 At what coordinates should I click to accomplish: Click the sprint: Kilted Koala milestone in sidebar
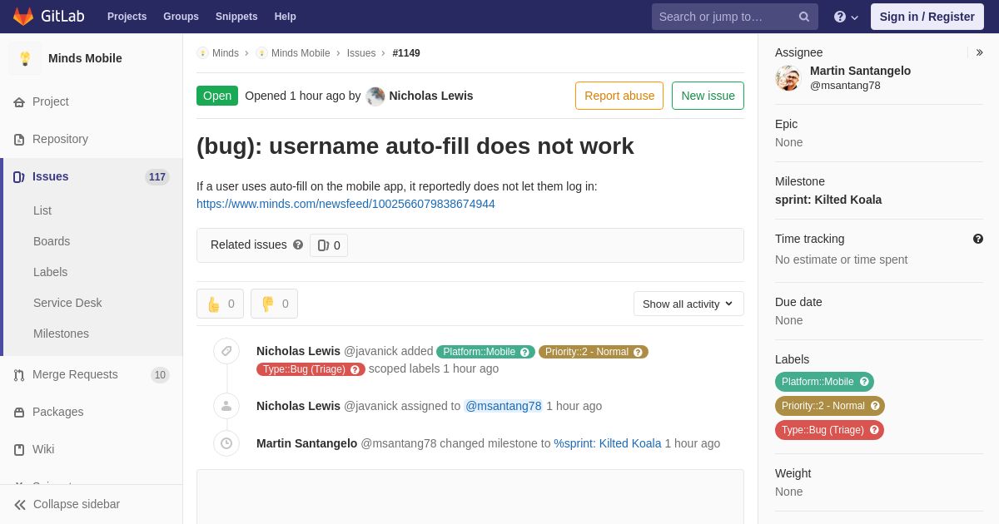828,200
